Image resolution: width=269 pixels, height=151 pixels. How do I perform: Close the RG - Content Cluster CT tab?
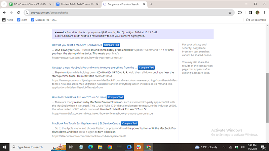click(x=50, y=4)
